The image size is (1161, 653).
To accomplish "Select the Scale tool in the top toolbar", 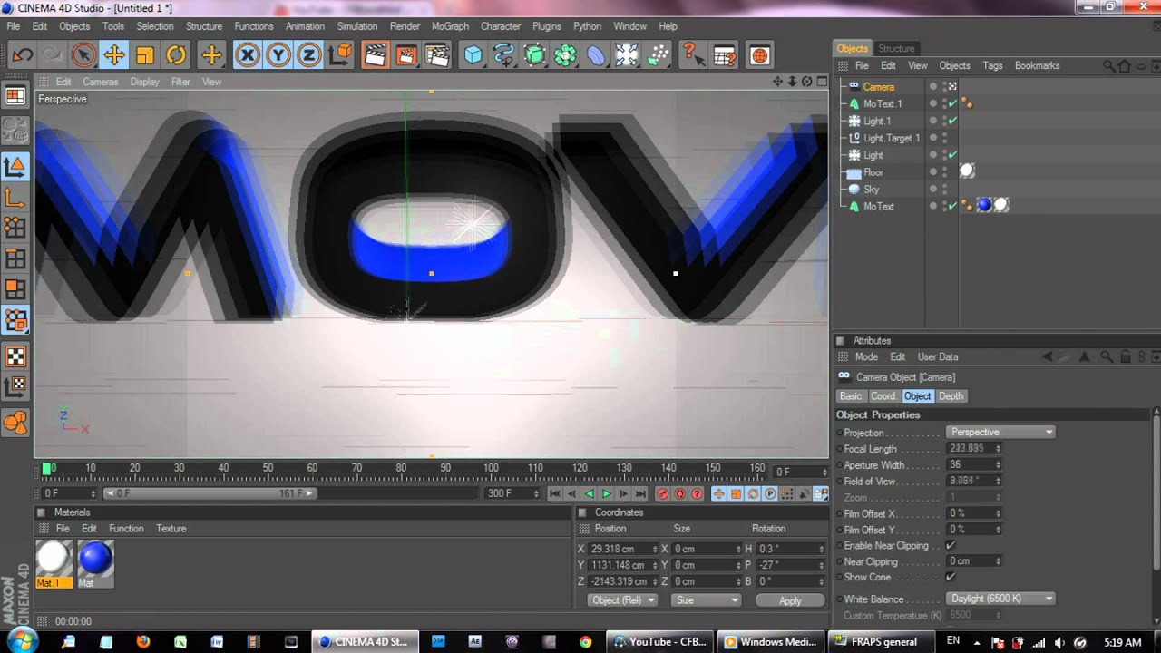I will coord(145,55).
